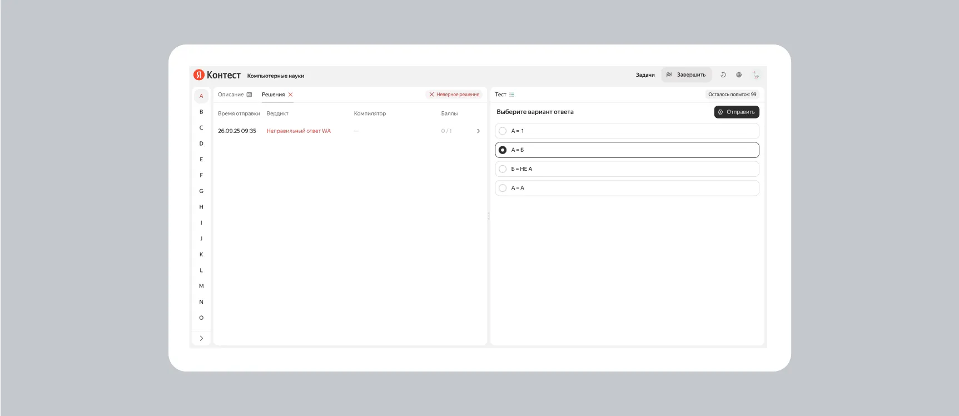Click the Описание tab's document icon
The width and height of the screenshot is (959, 416).
(249, 95)
